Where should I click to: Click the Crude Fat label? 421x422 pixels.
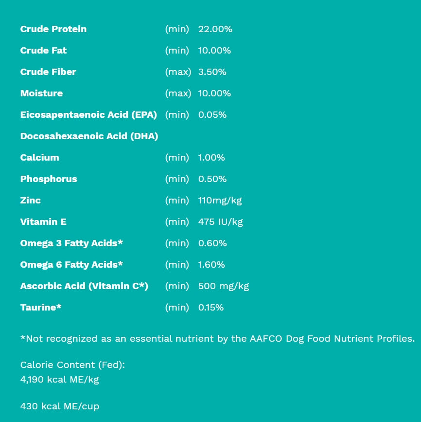coord(43,51)
